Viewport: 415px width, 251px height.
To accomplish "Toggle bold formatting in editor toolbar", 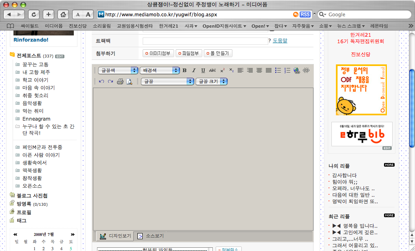I will click(185, 70).
